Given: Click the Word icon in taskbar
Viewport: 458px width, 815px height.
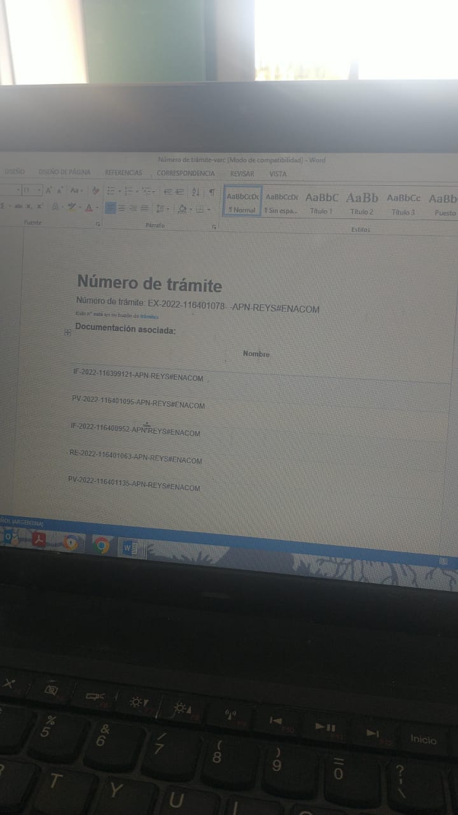Looking at the screenshot, I should point(129,547).
